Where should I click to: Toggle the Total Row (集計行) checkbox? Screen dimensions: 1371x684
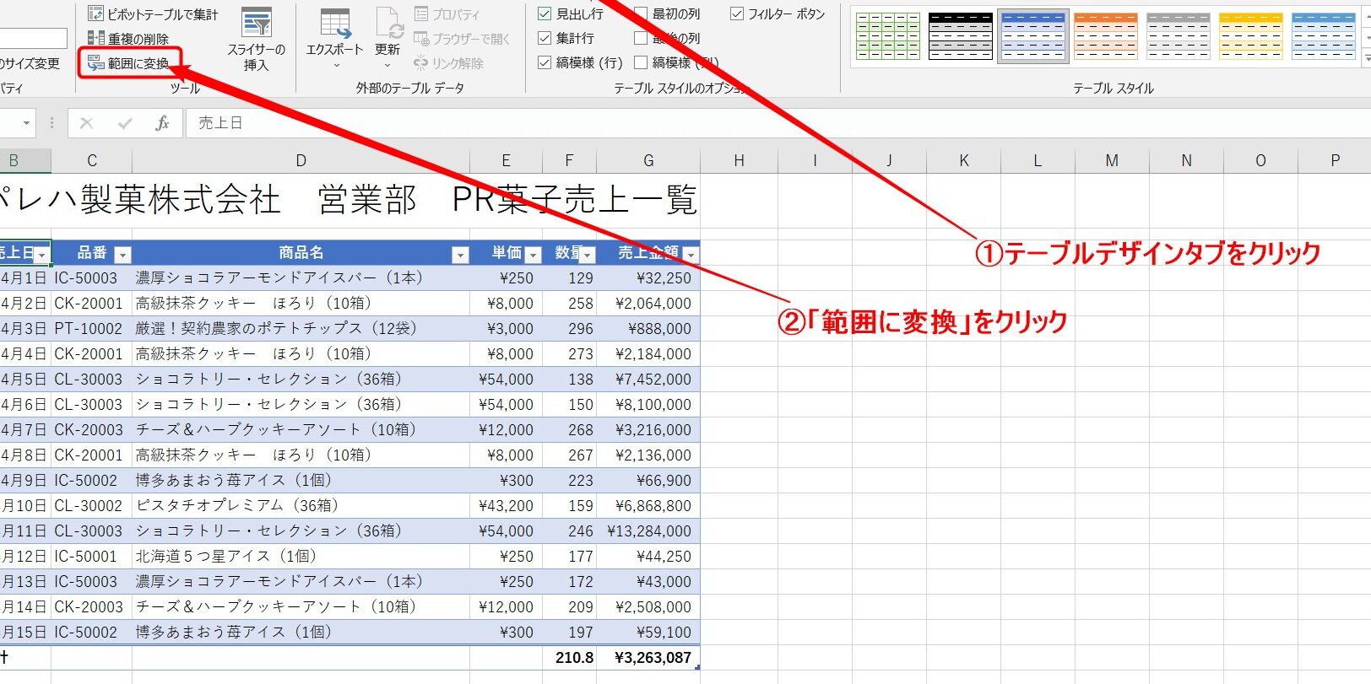pos(545,38)
